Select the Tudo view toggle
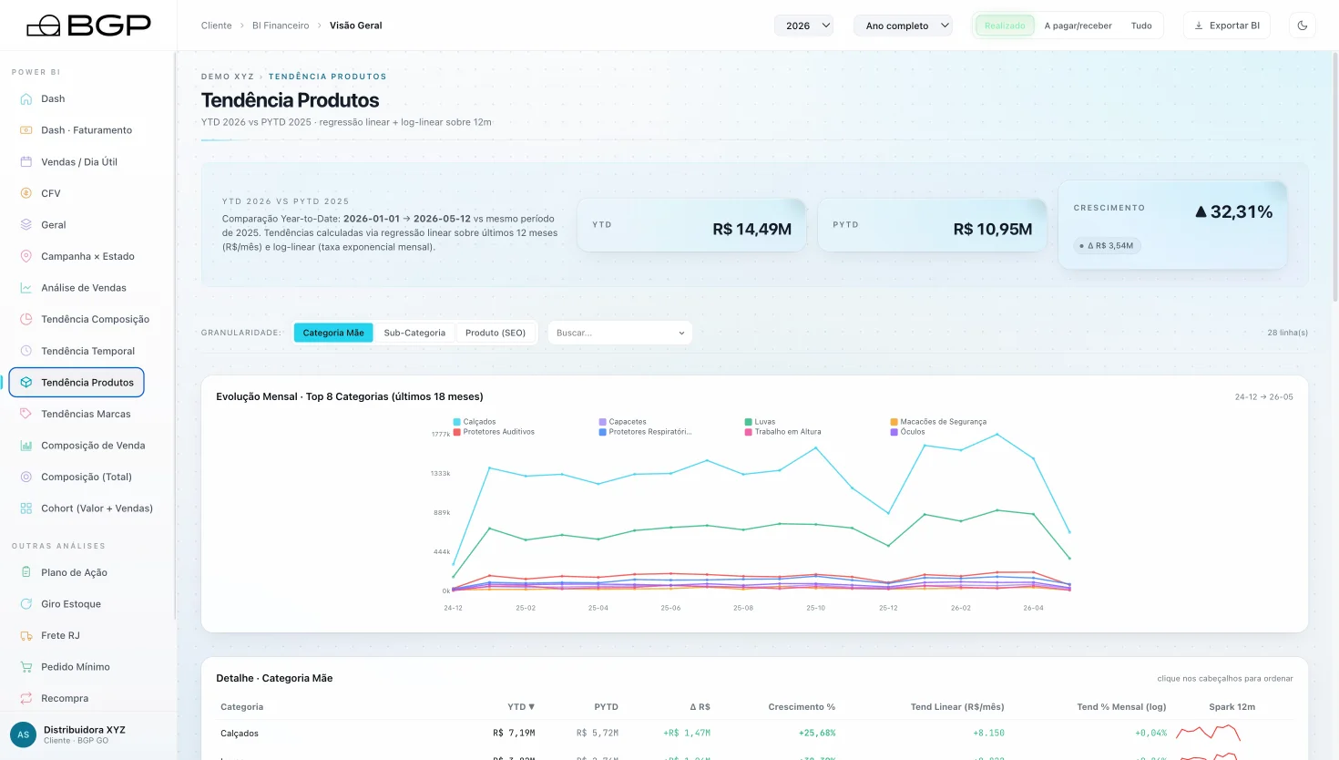Screen dimensions: 1339x760 click(1141, 26)
